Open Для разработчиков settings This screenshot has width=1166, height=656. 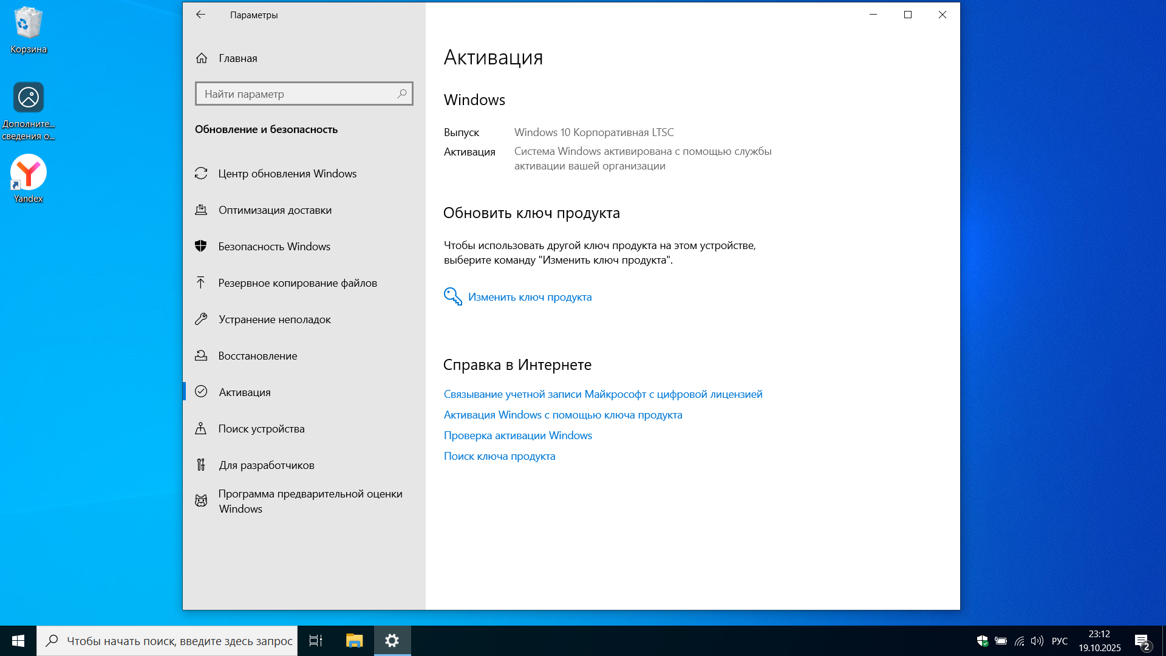(x=266, y=465)
